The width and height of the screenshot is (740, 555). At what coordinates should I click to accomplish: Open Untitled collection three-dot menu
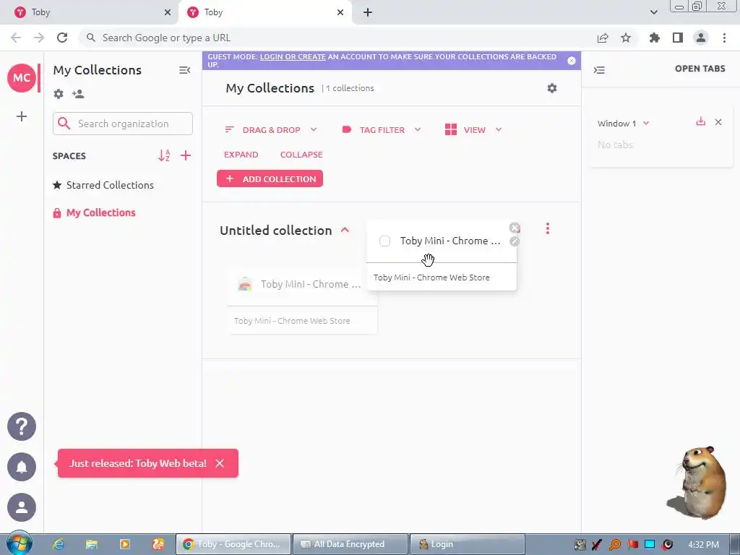click(548, 228)
